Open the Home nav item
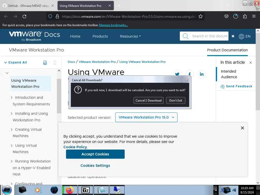Viewport: 260px width, 195px height. [75, 36]
